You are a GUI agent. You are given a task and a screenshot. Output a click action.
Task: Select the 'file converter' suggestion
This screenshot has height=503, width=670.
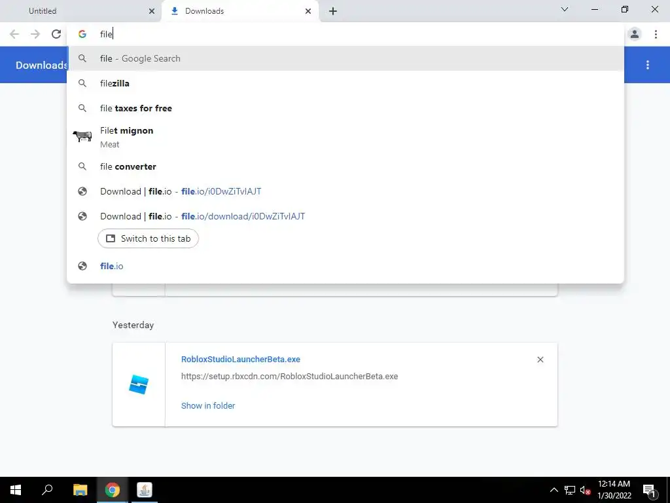(345, 166)
